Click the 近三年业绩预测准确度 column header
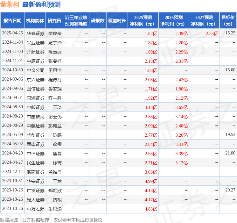Image resolution: width=237 pixels, height=223 pixels. coord(76,21)
